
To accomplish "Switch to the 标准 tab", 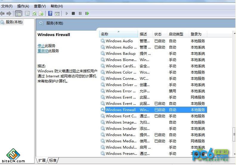I will click(x=53, y=160).
